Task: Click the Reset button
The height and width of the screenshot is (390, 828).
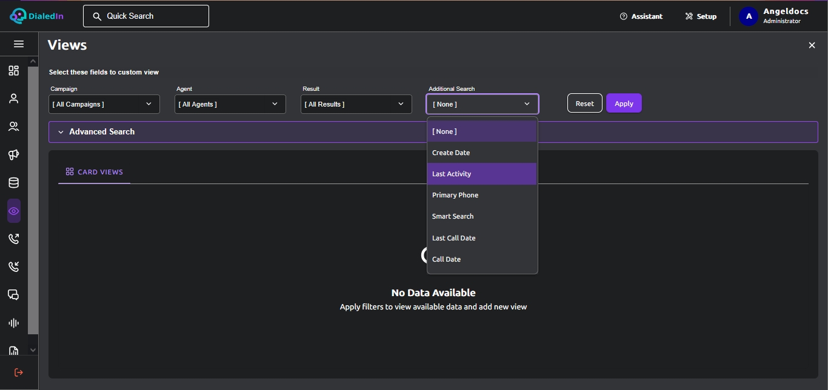Action: 585,104
